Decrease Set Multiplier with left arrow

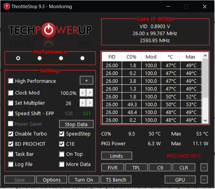pyautogui.click(x=83, y=103)
